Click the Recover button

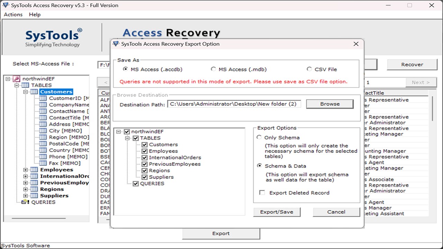point(412,64)
